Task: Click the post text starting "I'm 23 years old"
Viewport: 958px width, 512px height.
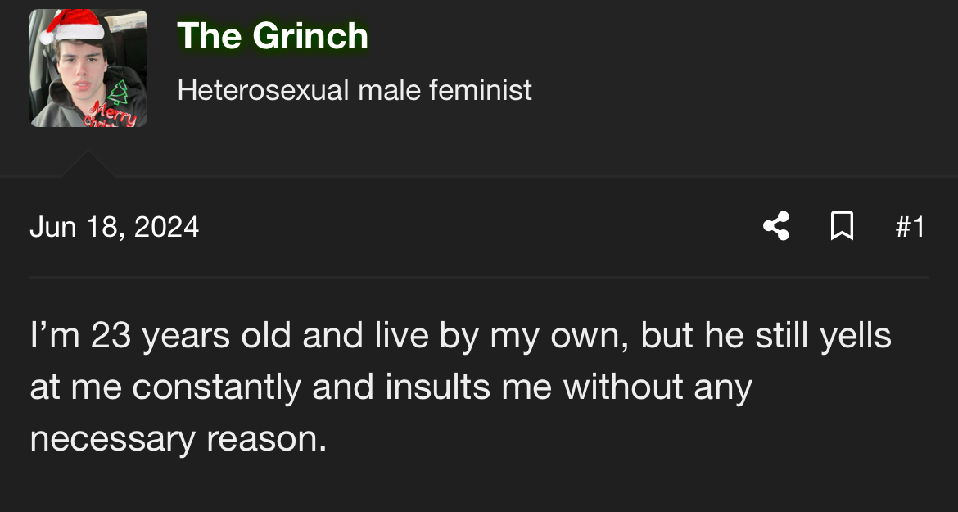Action: (x=460, y=336)
